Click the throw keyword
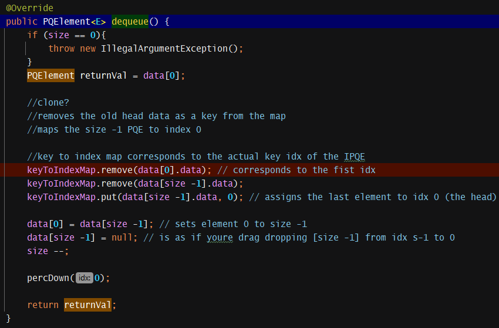This screenshot has width=499, height=328. [x=62, y=49]
